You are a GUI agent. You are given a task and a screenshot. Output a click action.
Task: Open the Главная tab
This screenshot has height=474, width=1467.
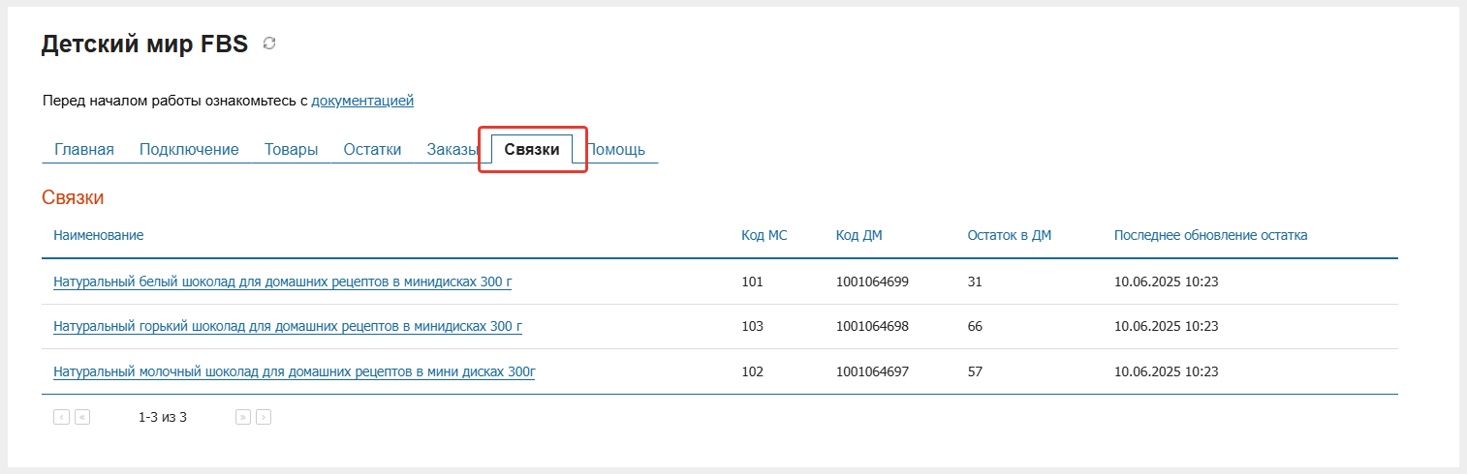(x=84, y=149)
